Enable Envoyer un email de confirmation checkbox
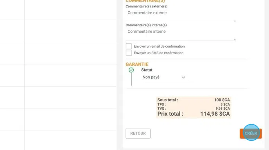Image resolution: width=269 pixels, height=150 pixels. coord(129,46)
